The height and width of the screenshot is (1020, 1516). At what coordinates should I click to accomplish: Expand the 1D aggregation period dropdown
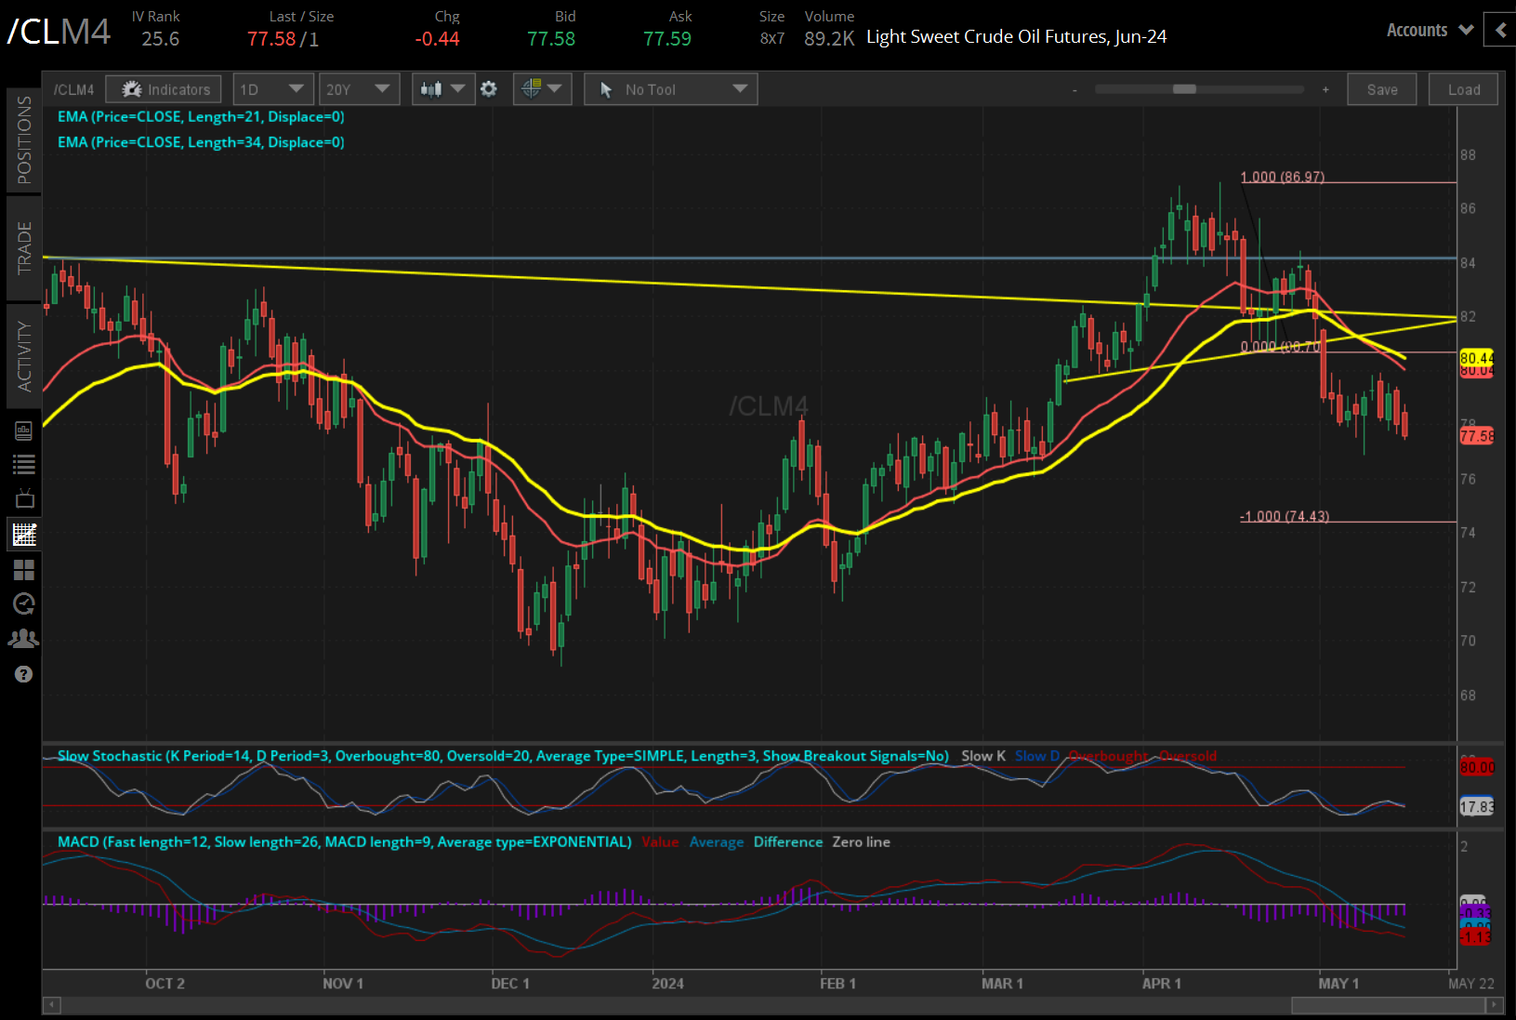272,89
